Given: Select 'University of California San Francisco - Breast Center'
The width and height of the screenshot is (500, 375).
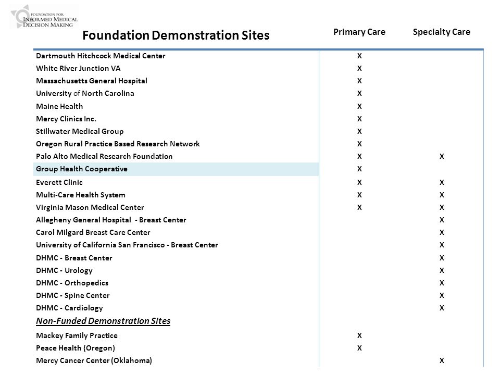Looking at the screenshot, I should (127, 245).
